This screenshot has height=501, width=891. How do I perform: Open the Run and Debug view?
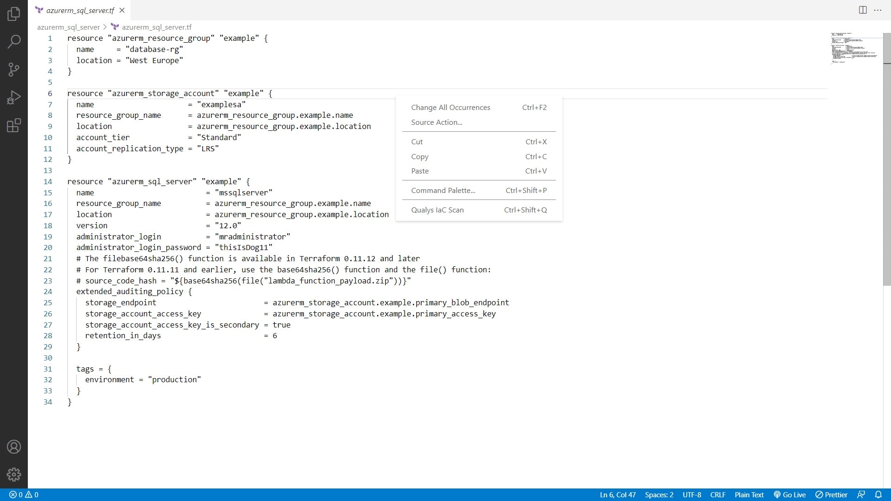click(x=14, y=97)
